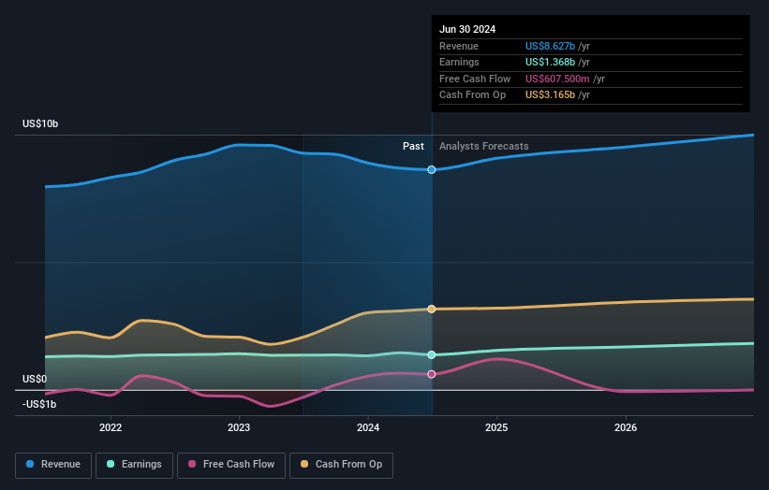Image resolution: width=769 pixels, height=490 pixels.
Task: Click the US$10b y-axis label
Action: tap(40, 123)
